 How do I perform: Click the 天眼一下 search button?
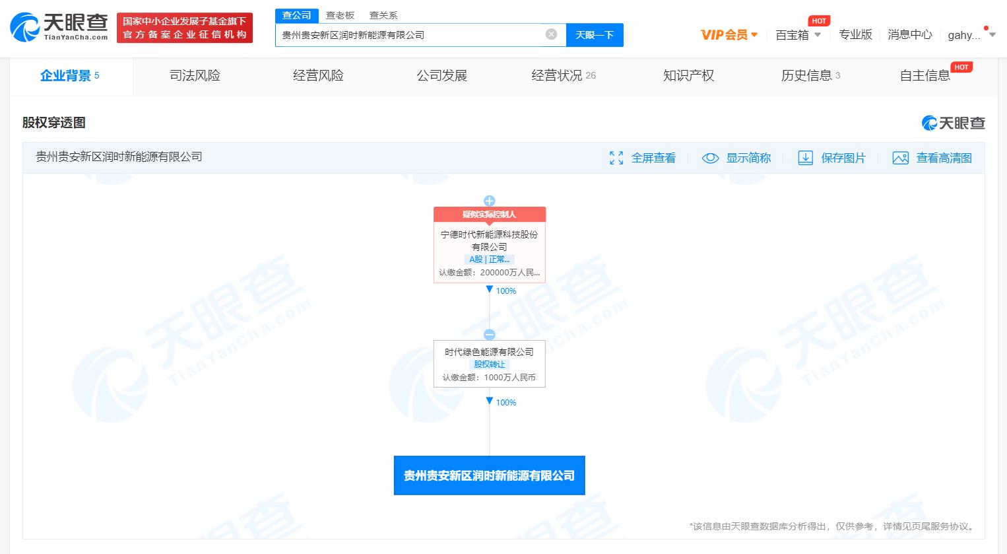(x=595, y=35)
